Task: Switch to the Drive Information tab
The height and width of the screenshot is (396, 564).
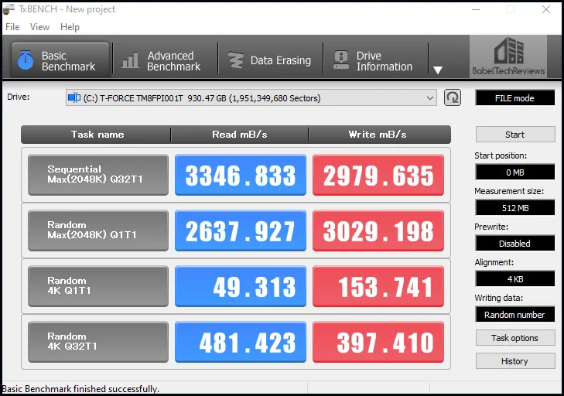Action: point(375,60)
